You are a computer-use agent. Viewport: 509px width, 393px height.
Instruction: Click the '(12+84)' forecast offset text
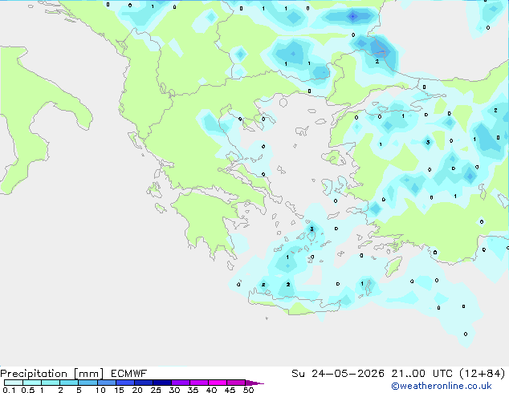point(483,374)
